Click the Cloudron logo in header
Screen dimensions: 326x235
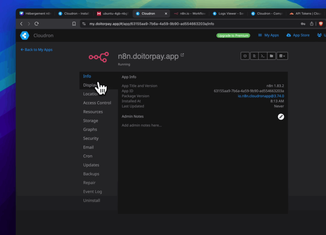[x=25, y=35]
